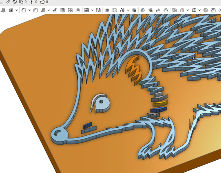Select the Shell tool

(62, 10)
